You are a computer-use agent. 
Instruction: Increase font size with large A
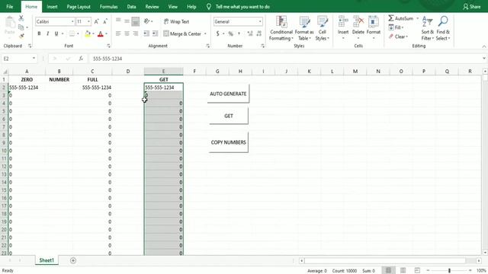coord(97,21)
